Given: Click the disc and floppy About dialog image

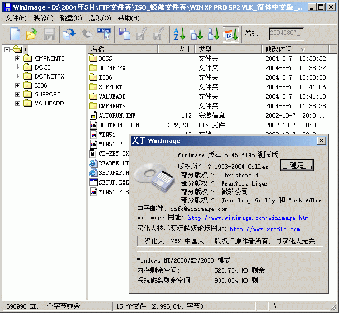Looking at the screenshot, I should click(154, 177).
